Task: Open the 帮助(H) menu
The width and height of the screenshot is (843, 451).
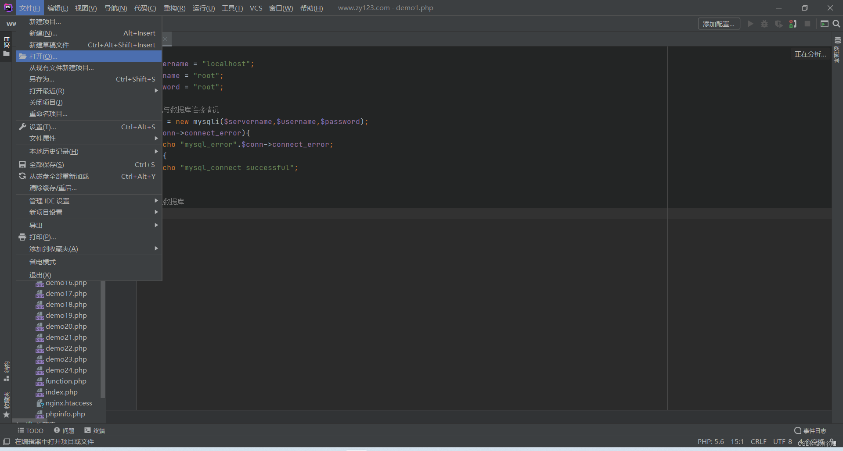Action: 312,8
